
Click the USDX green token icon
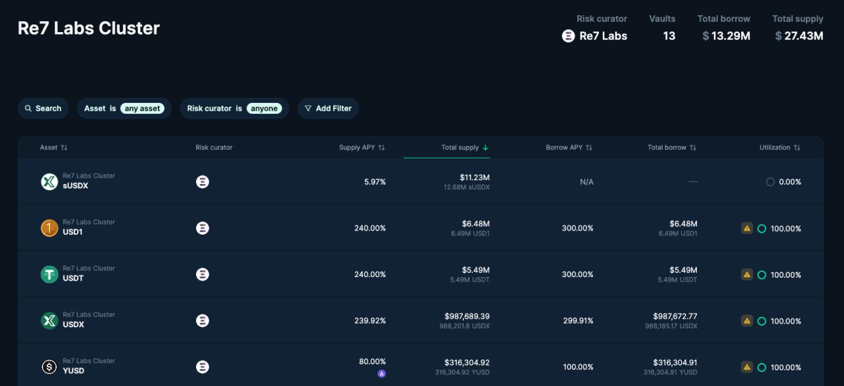[x=50, y=320]
